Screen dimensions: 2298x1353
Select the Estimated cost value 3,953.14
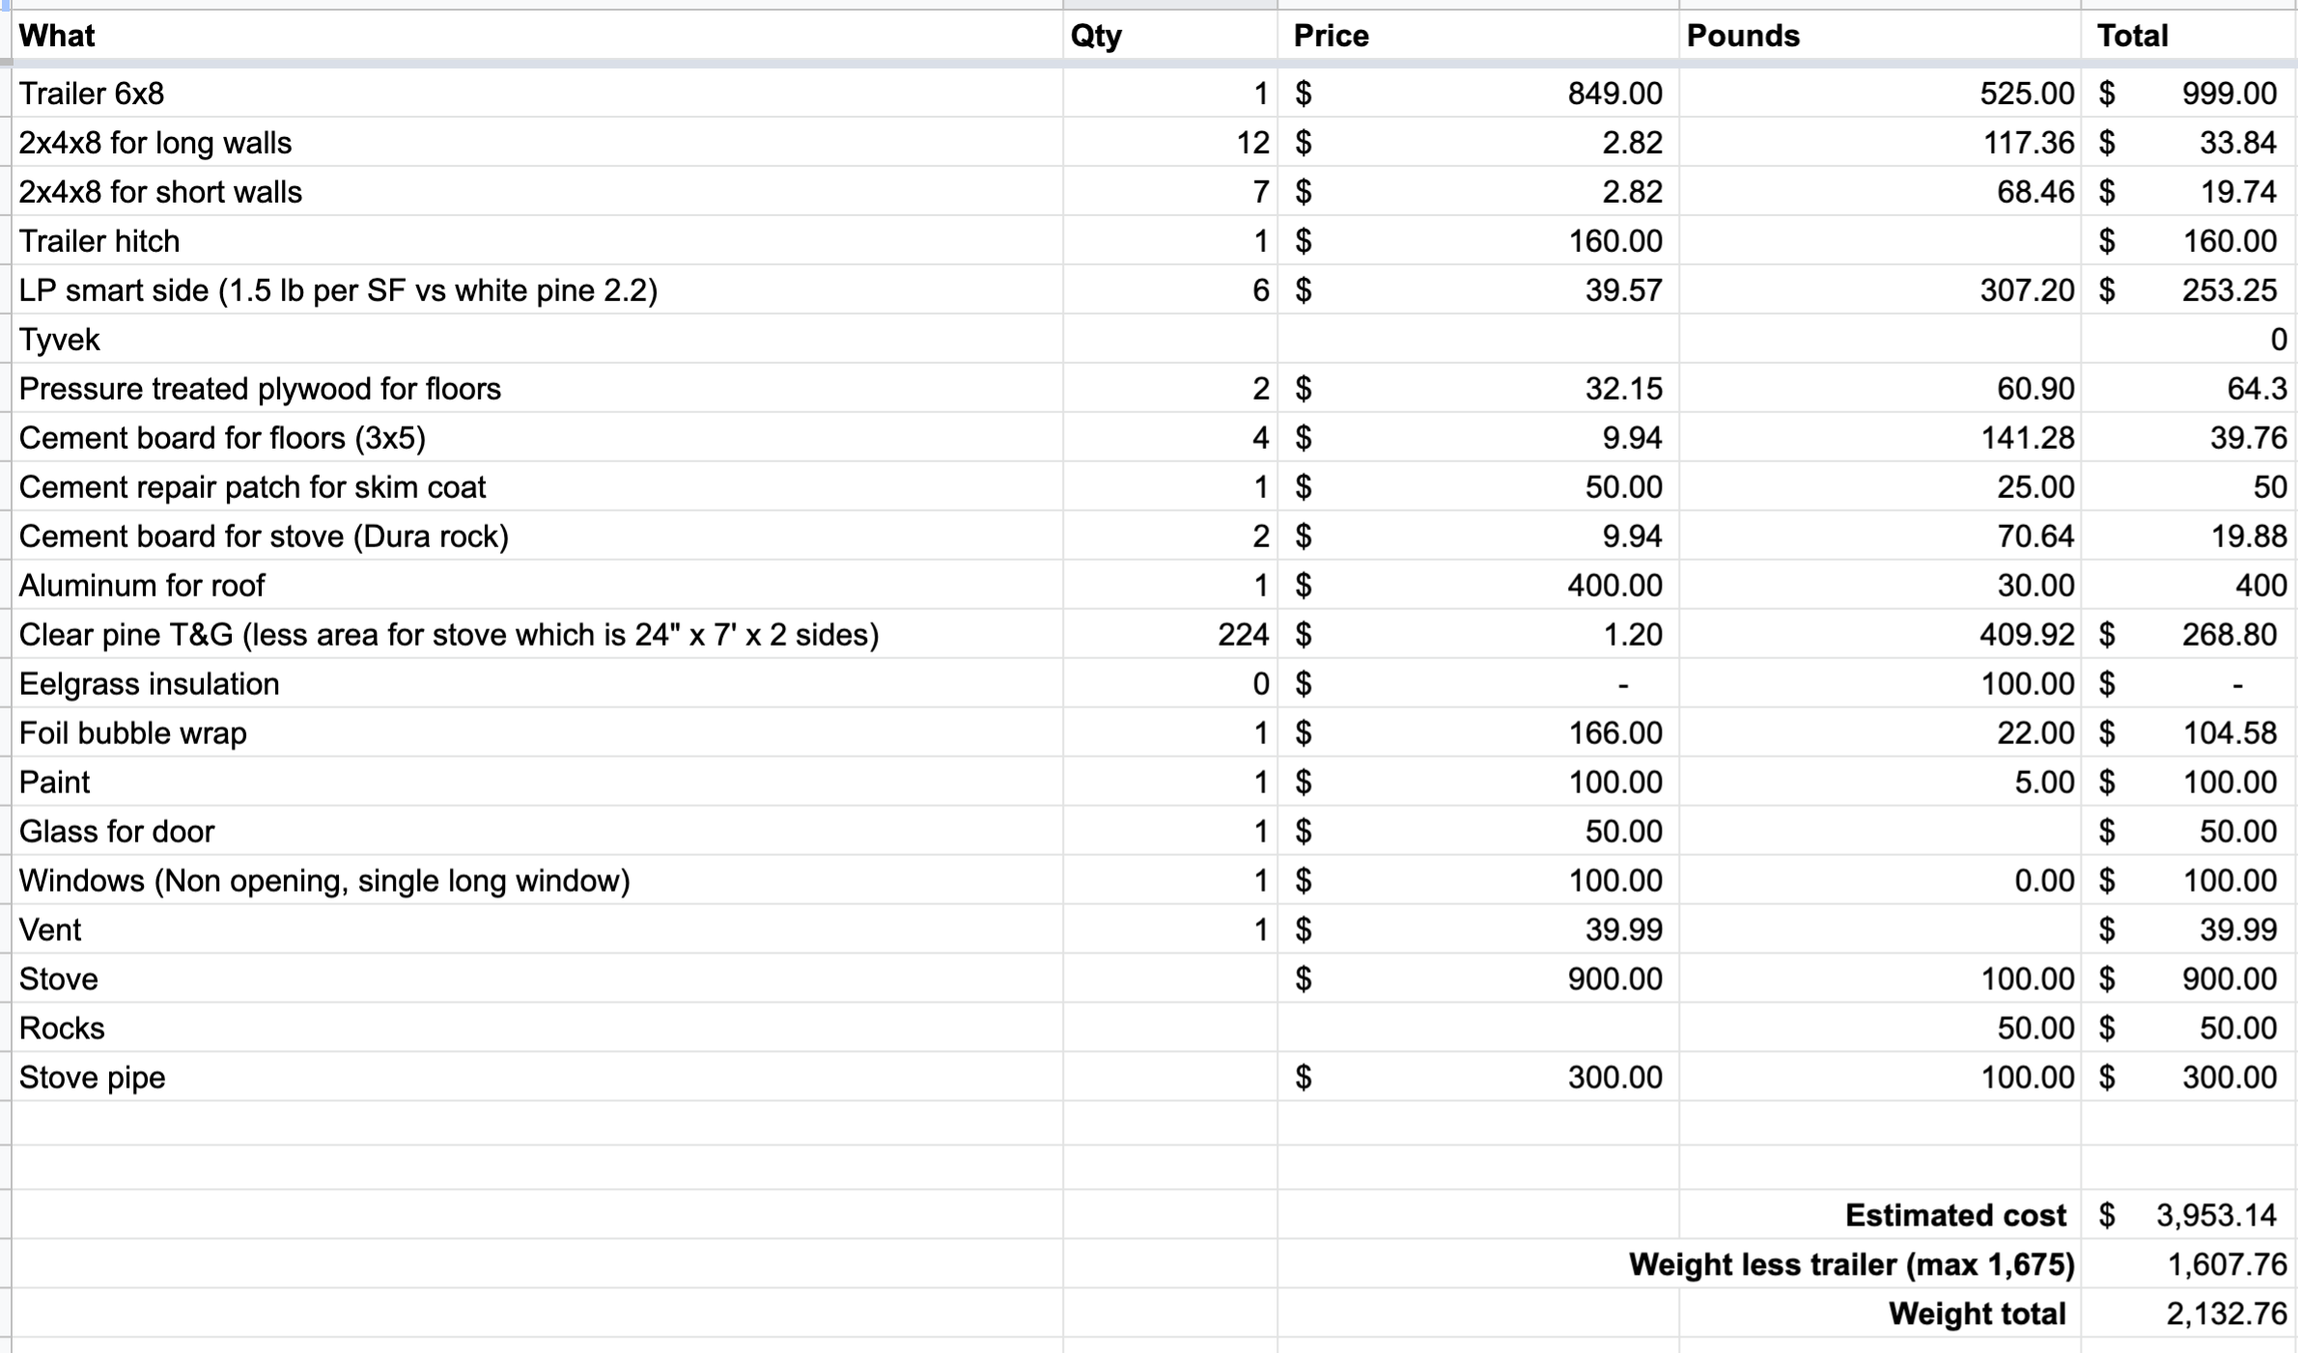tap(2189, 1215)
